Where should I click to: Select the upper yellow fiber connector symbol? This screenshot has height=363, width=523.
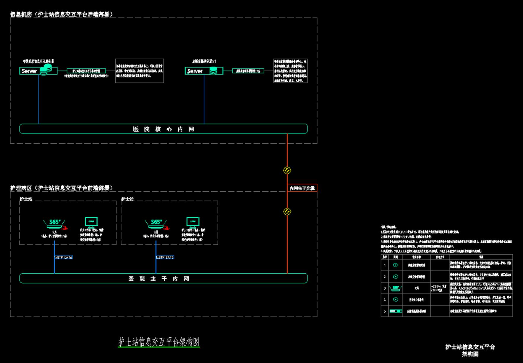(x=287, y=170)
